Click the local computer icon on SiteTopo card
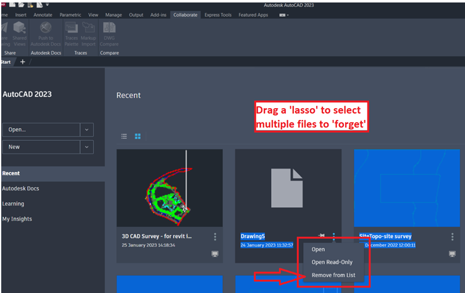This screenshot has width=465, height=293. pos(452,254)
